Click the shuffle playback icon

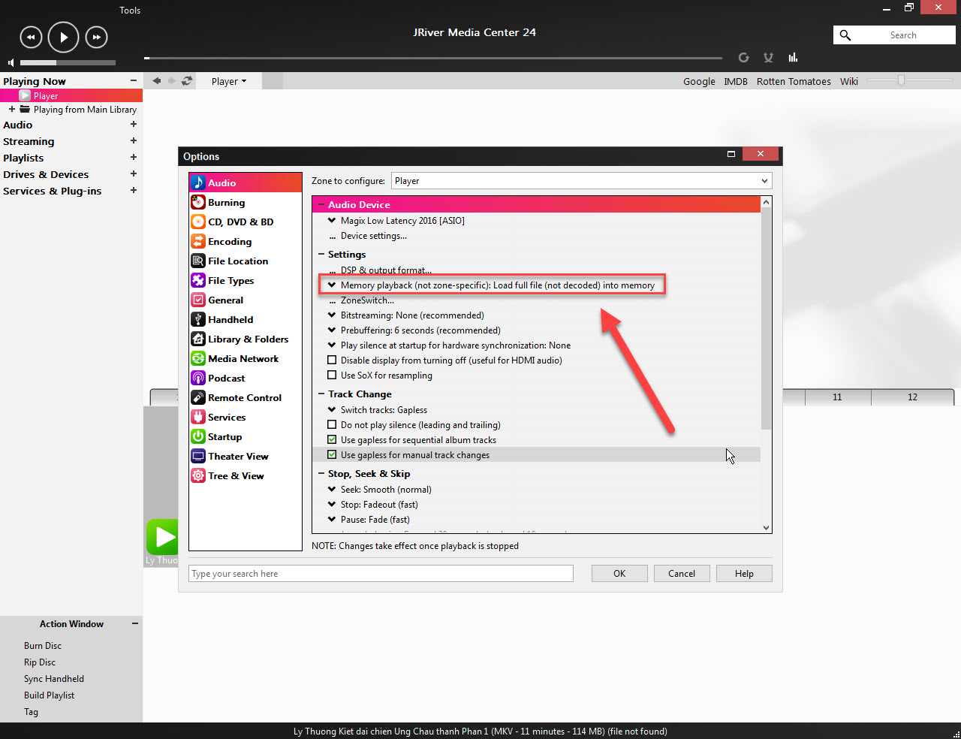point(768,57)
